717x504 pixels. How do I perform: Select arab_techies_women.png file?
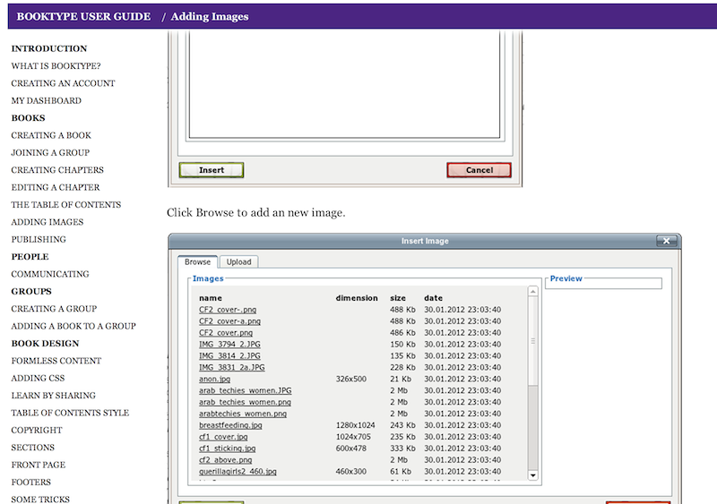(245, 402)
